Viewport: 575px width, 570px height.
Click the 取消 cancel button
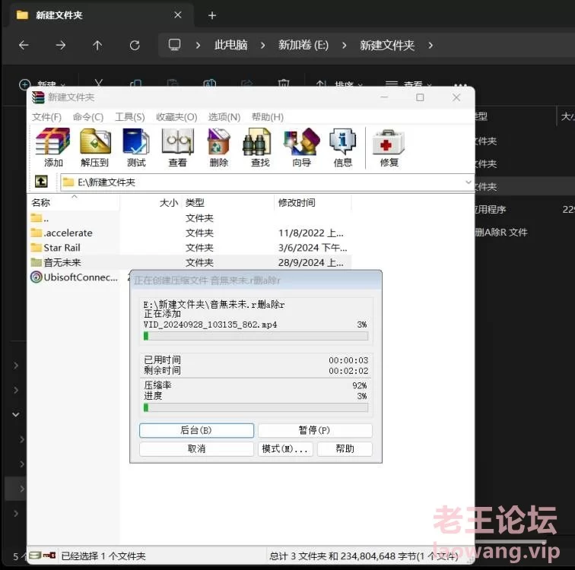pyautogui.click(x=196, y=448)
